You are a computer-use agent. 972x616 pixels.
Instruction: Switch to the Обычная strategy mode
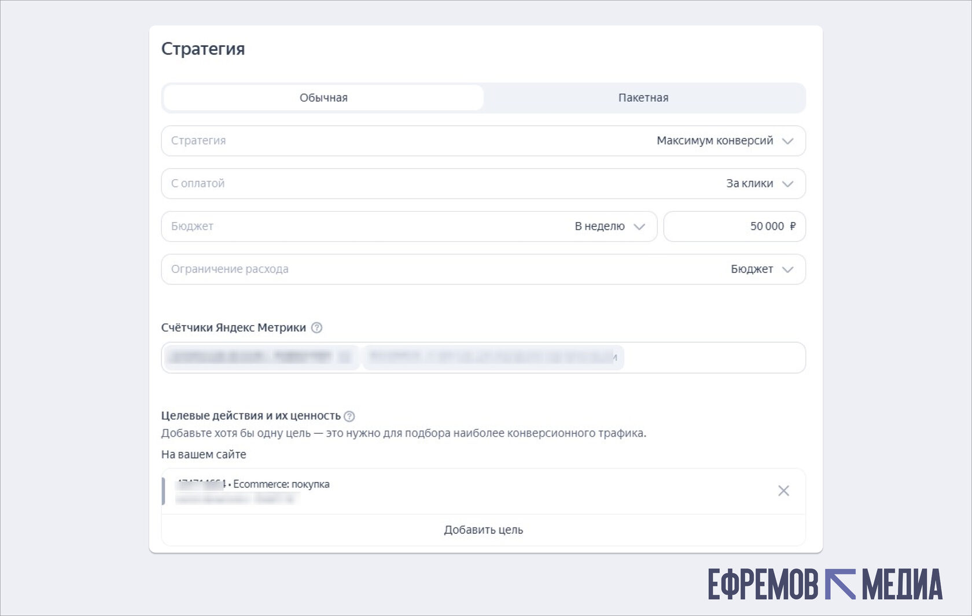[x=323, y=98]
